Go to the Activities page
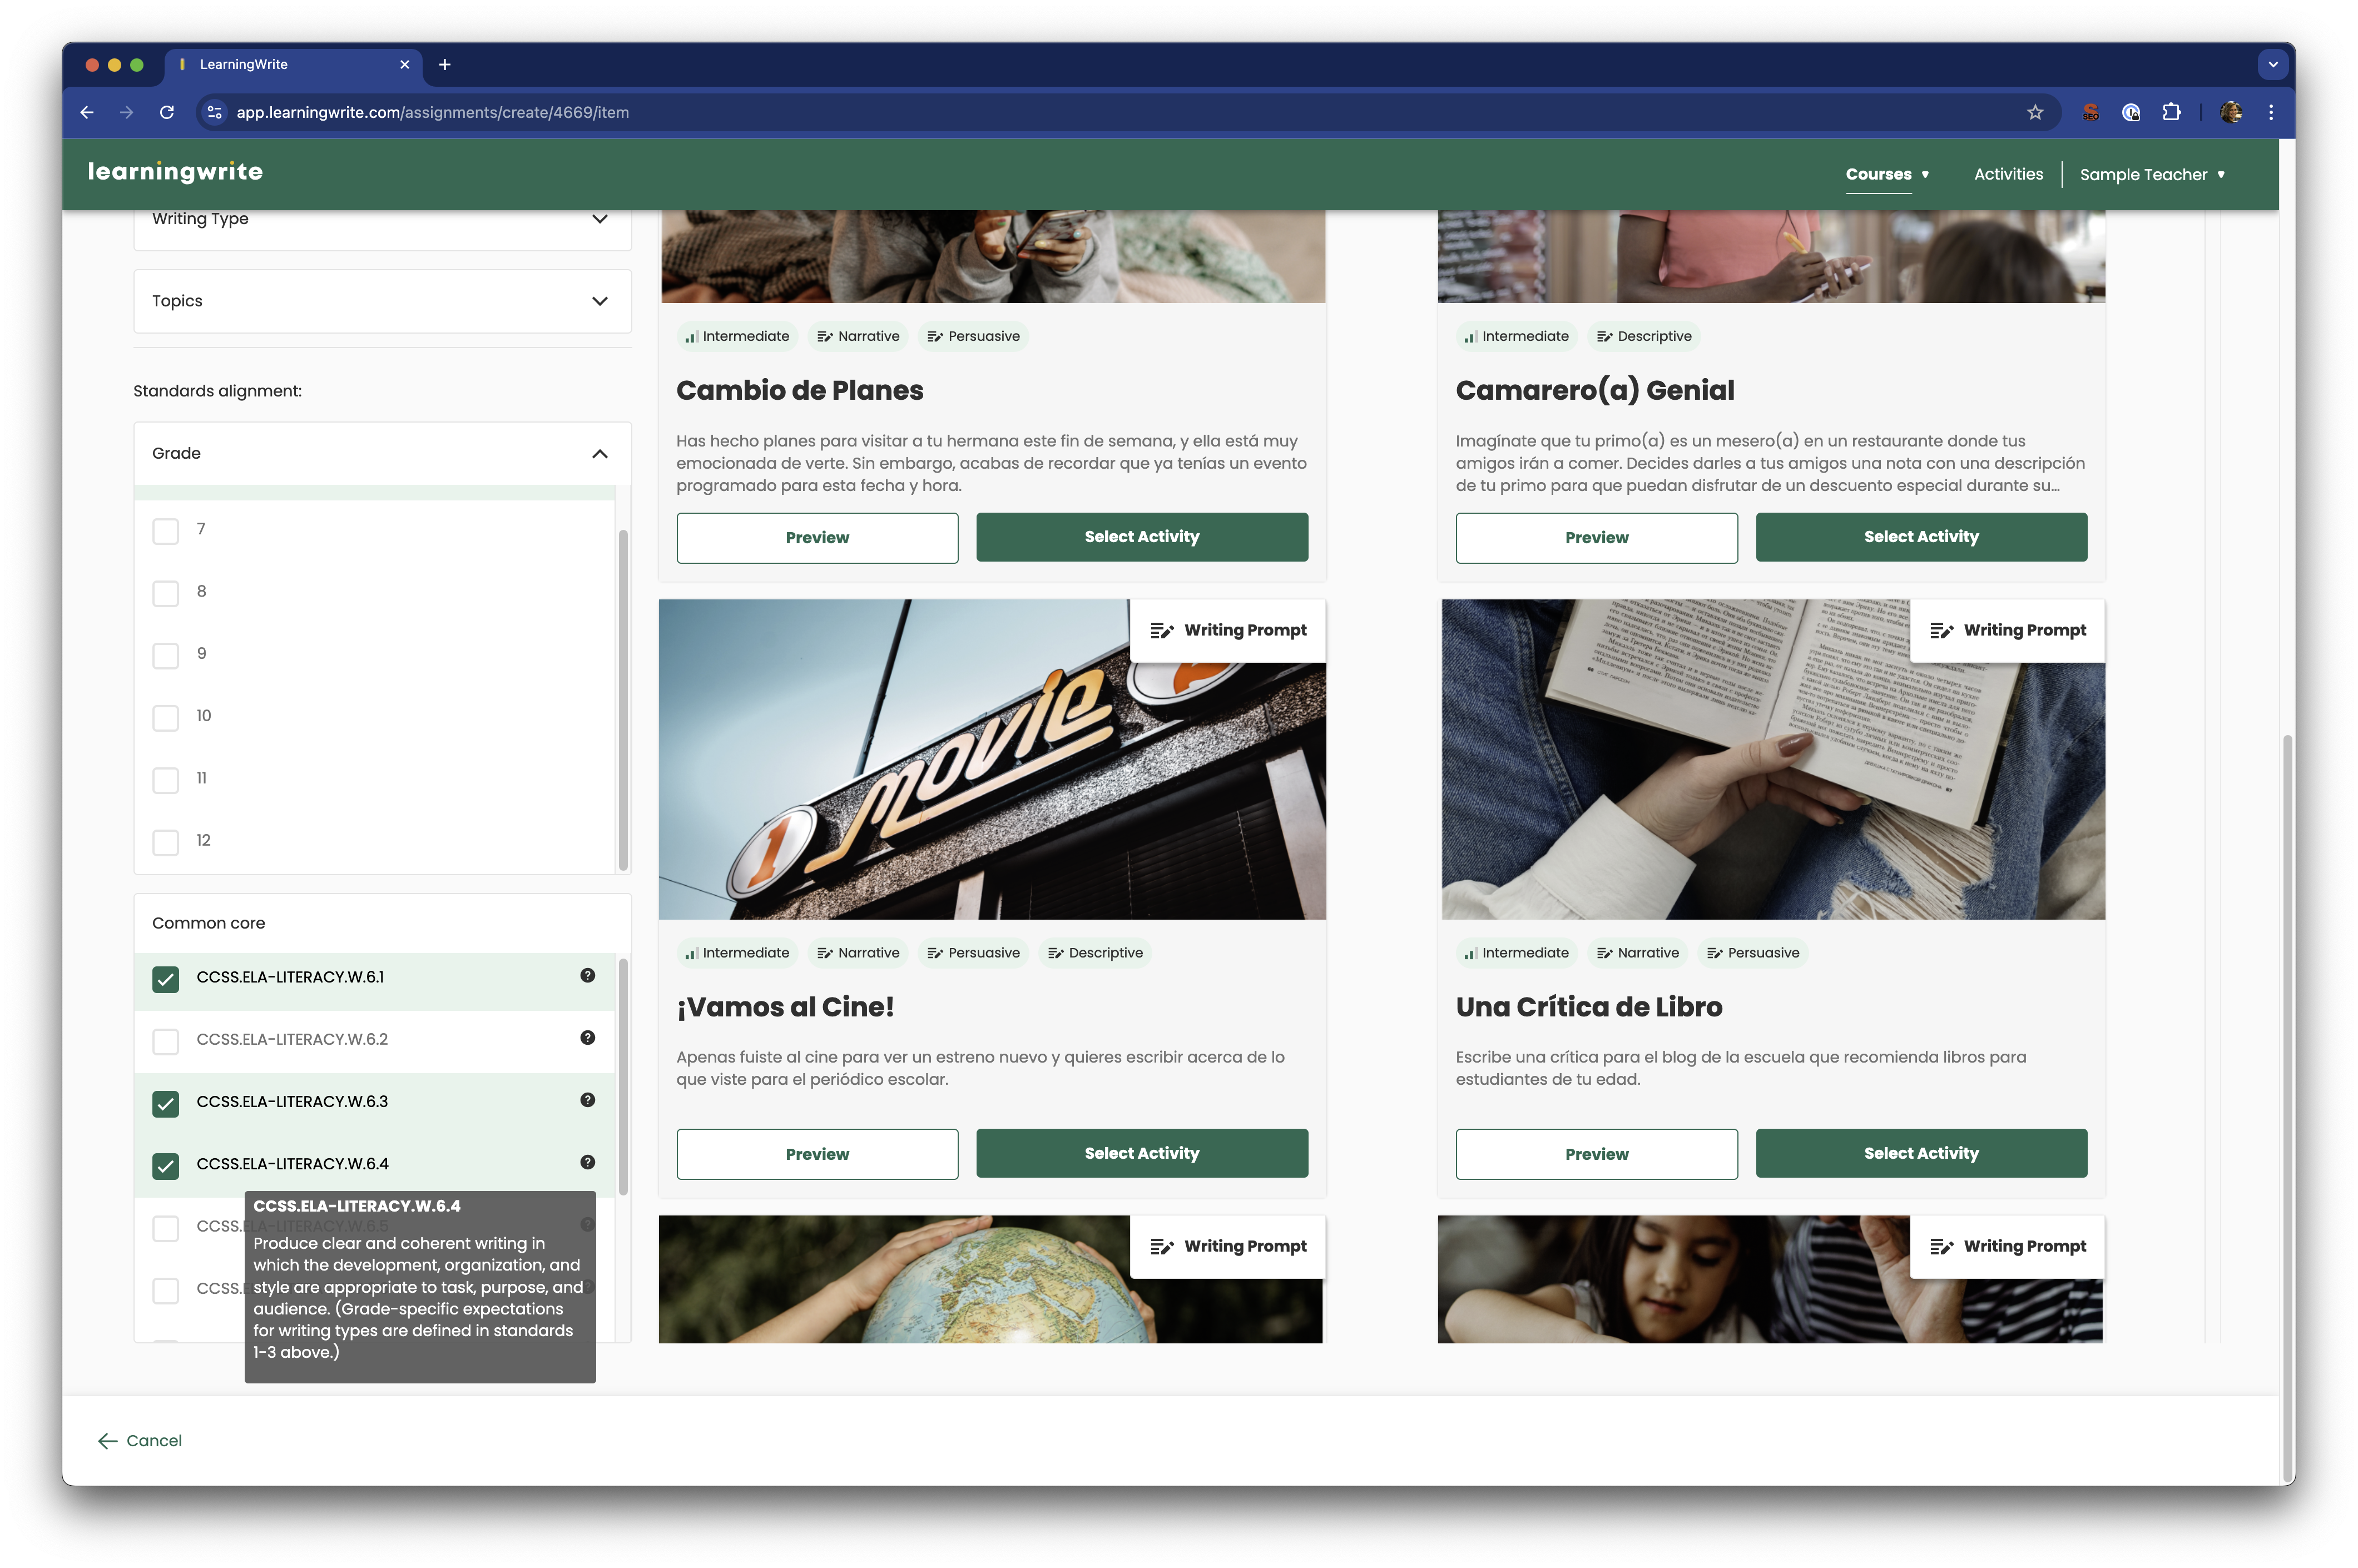This screenshot has height=1568, width=2358. pyautogui.click(x=2007, y=173)
